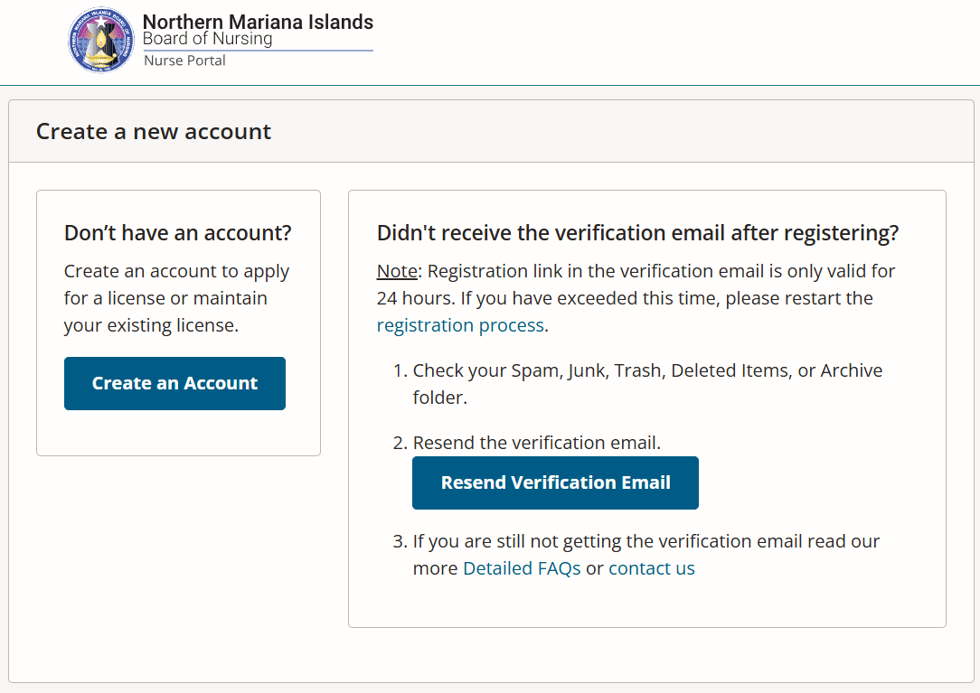The image size is (980, 693).
Task: Click the Create an Account button
Action: (x=174, y=383)
